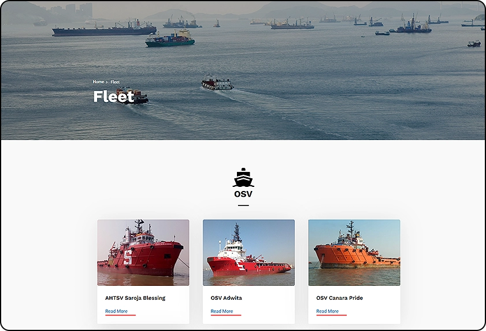Read More about OSV Adwita
486x331 pixels.
(x=222, y=311)
